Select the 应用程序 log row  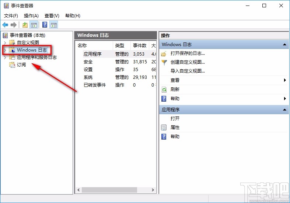click(x=116, y=54)
